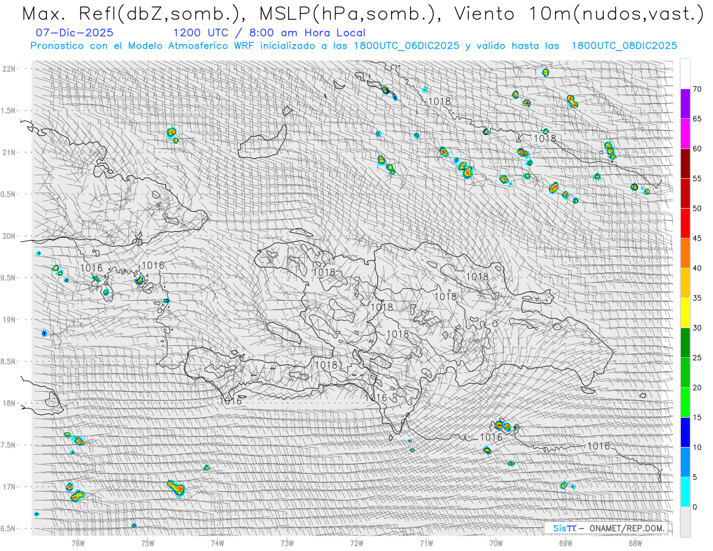Click the '70W' longitude label
Screen dimensions: 713x551
pos(496,543)
